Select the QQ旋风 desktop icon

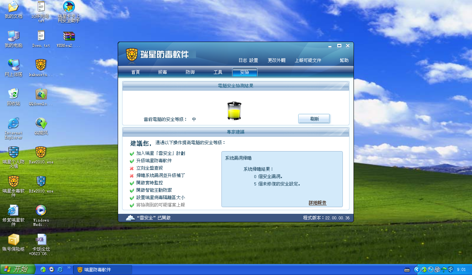41,126
